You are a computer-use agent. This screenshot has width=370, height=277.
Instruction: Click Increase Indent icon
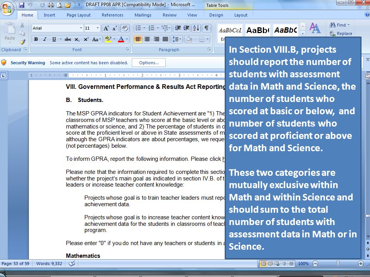point(187,28)
